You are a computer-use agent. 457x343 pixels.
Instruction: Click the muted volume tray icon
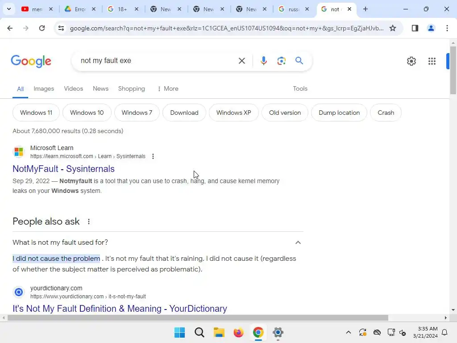403,332
